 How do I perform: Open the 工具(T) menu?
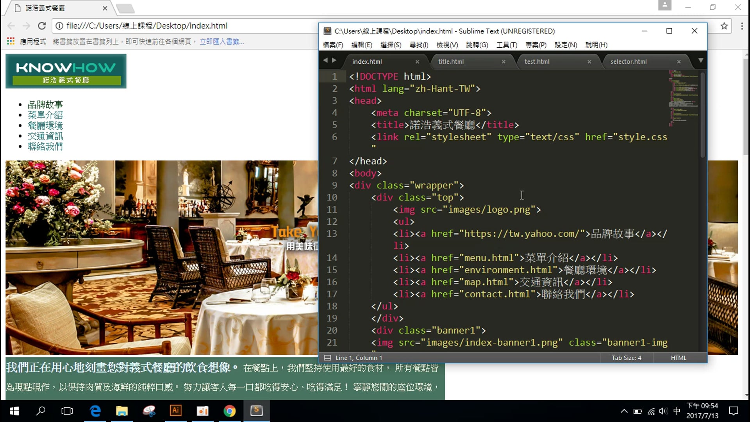tap(507, 45)
